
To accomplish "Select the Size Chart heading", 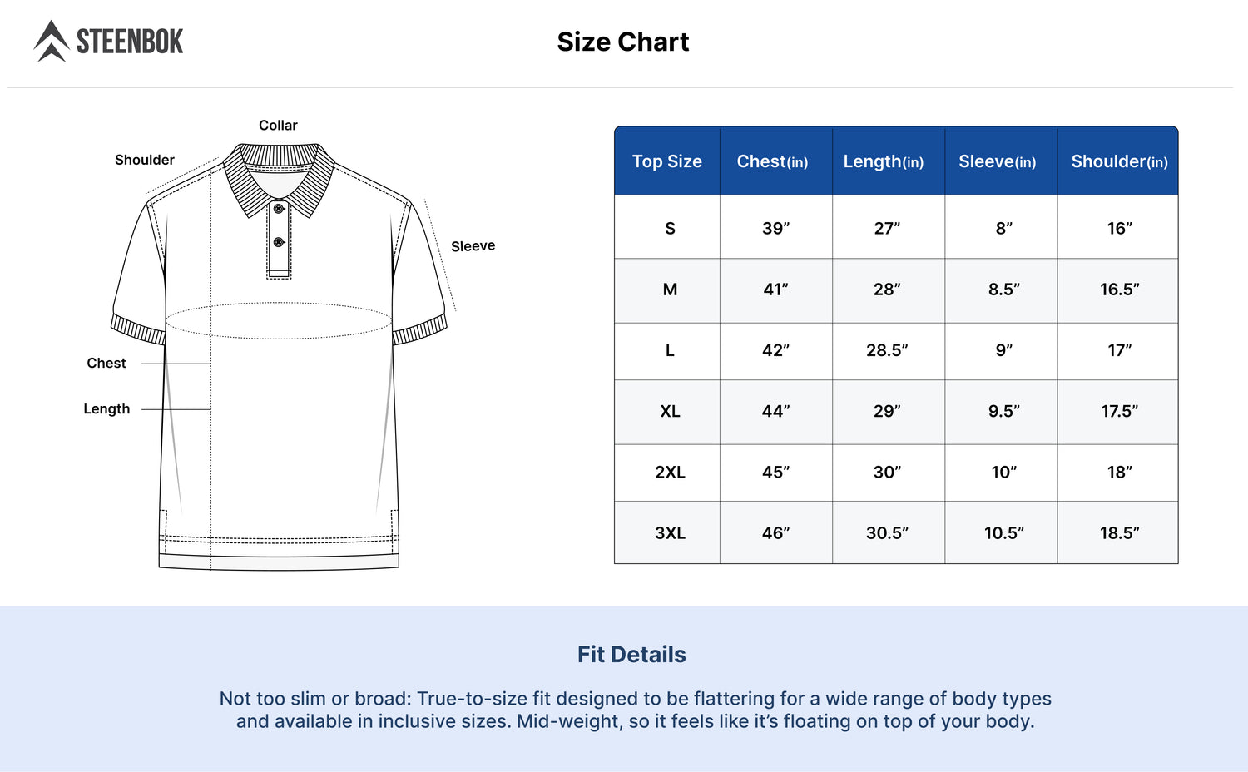I will tap(623, 42).
